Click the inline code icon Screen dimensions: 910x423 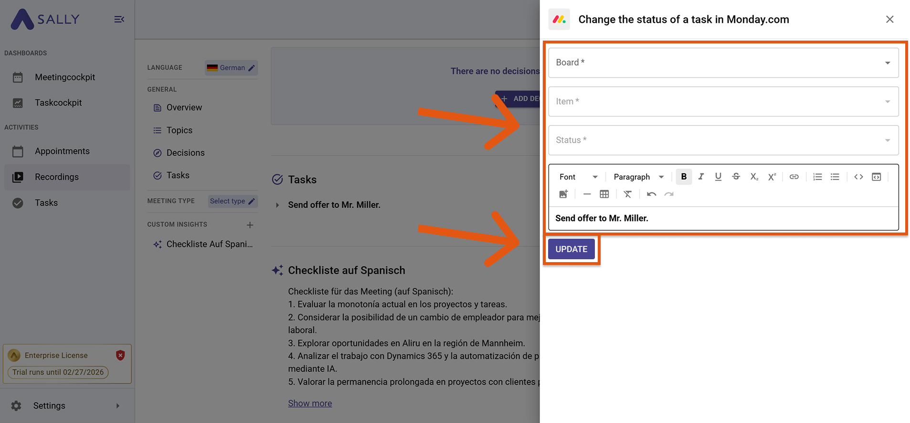coord(858,177)
